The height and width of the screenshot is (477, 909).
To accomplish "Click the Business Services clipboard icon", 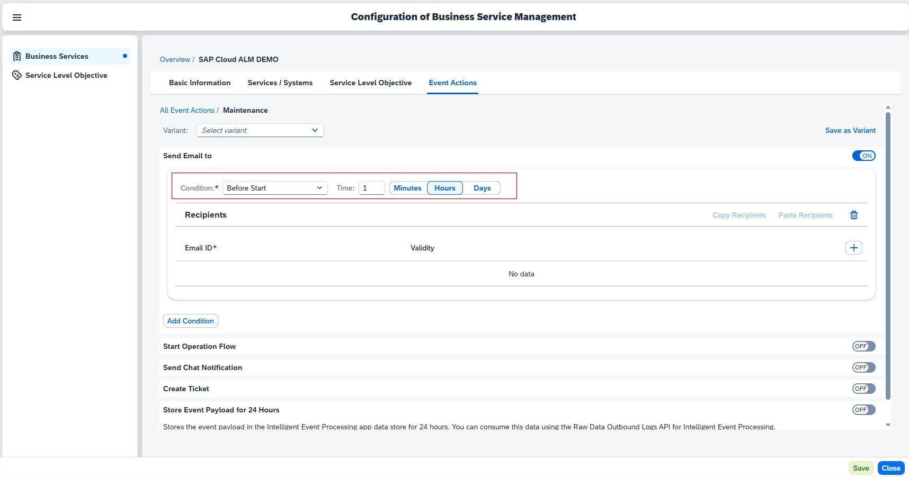I will click(x=17, y=56).
